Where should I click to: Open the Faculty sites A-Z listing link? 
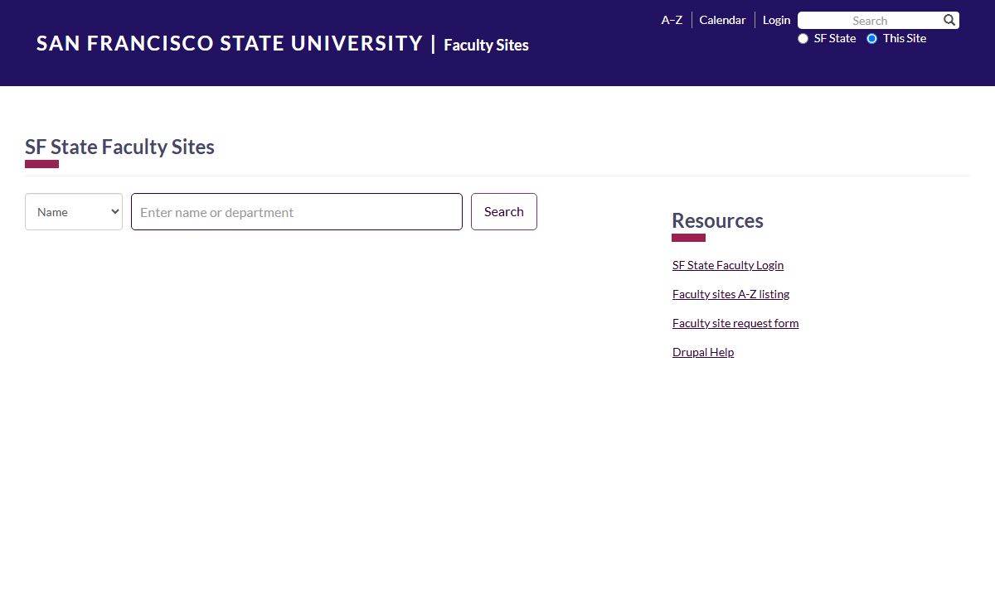pos(730,294)
